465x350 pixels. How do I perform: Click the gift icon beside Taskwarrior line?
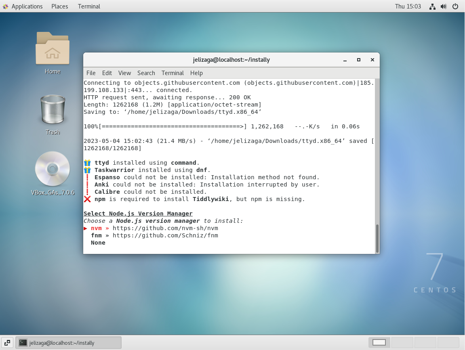point(87,170)
